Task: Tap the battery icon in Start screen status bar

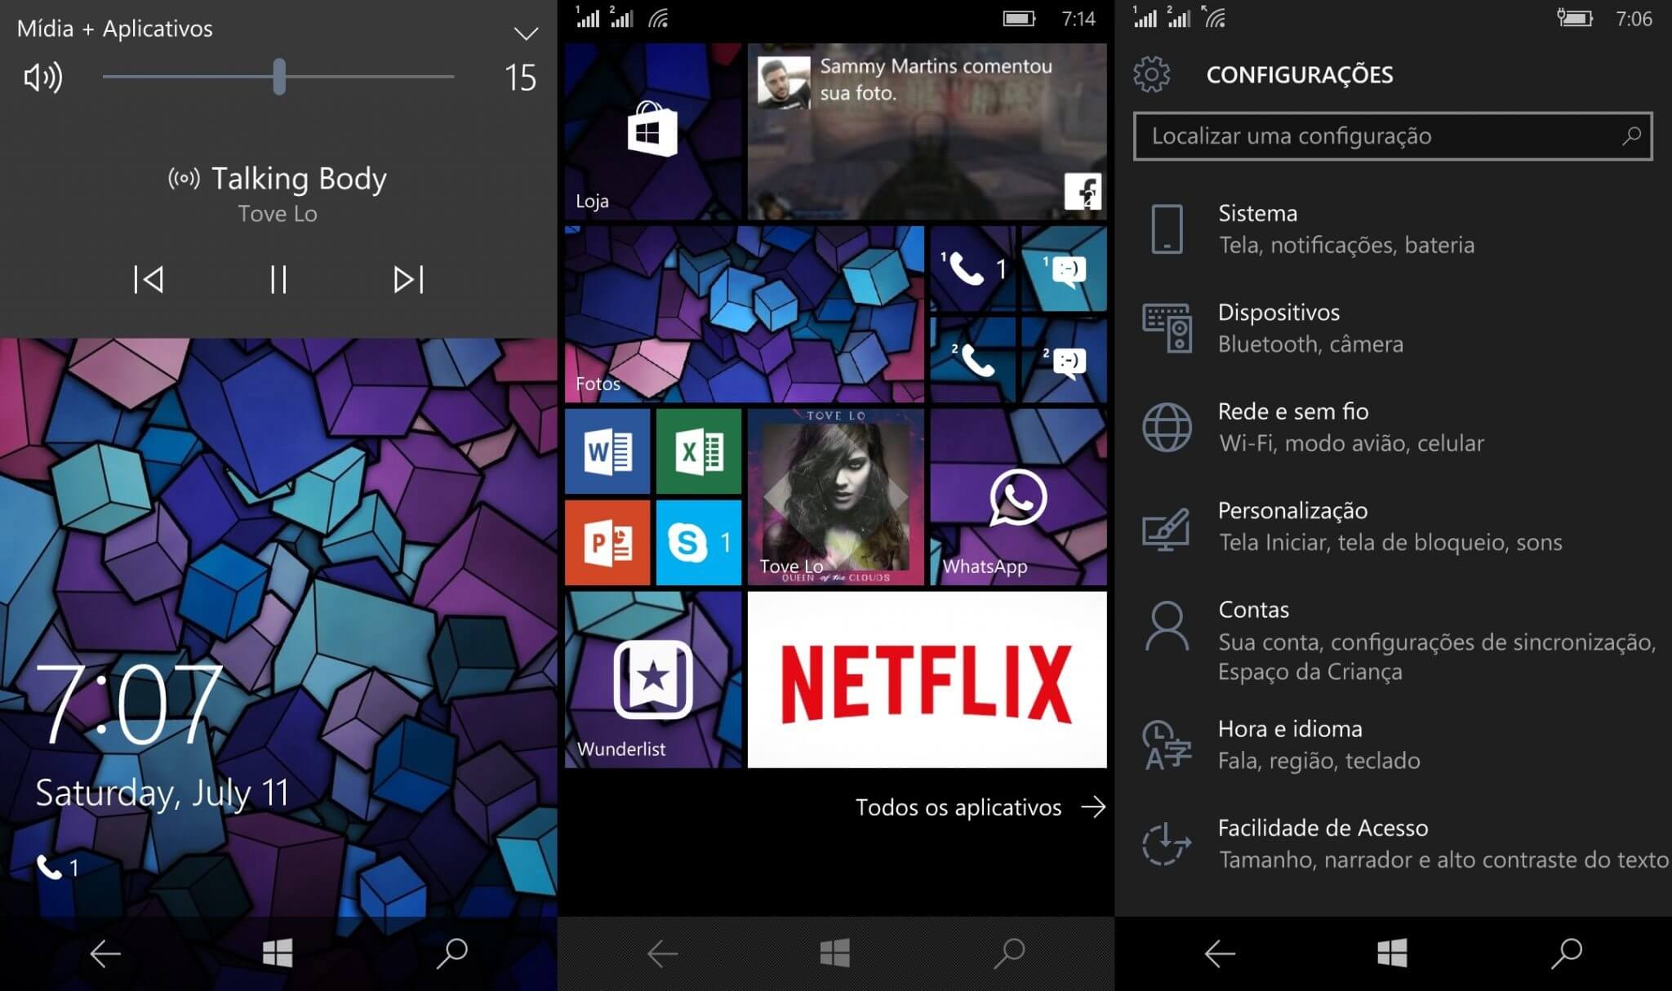Action: click(1019, 19)
